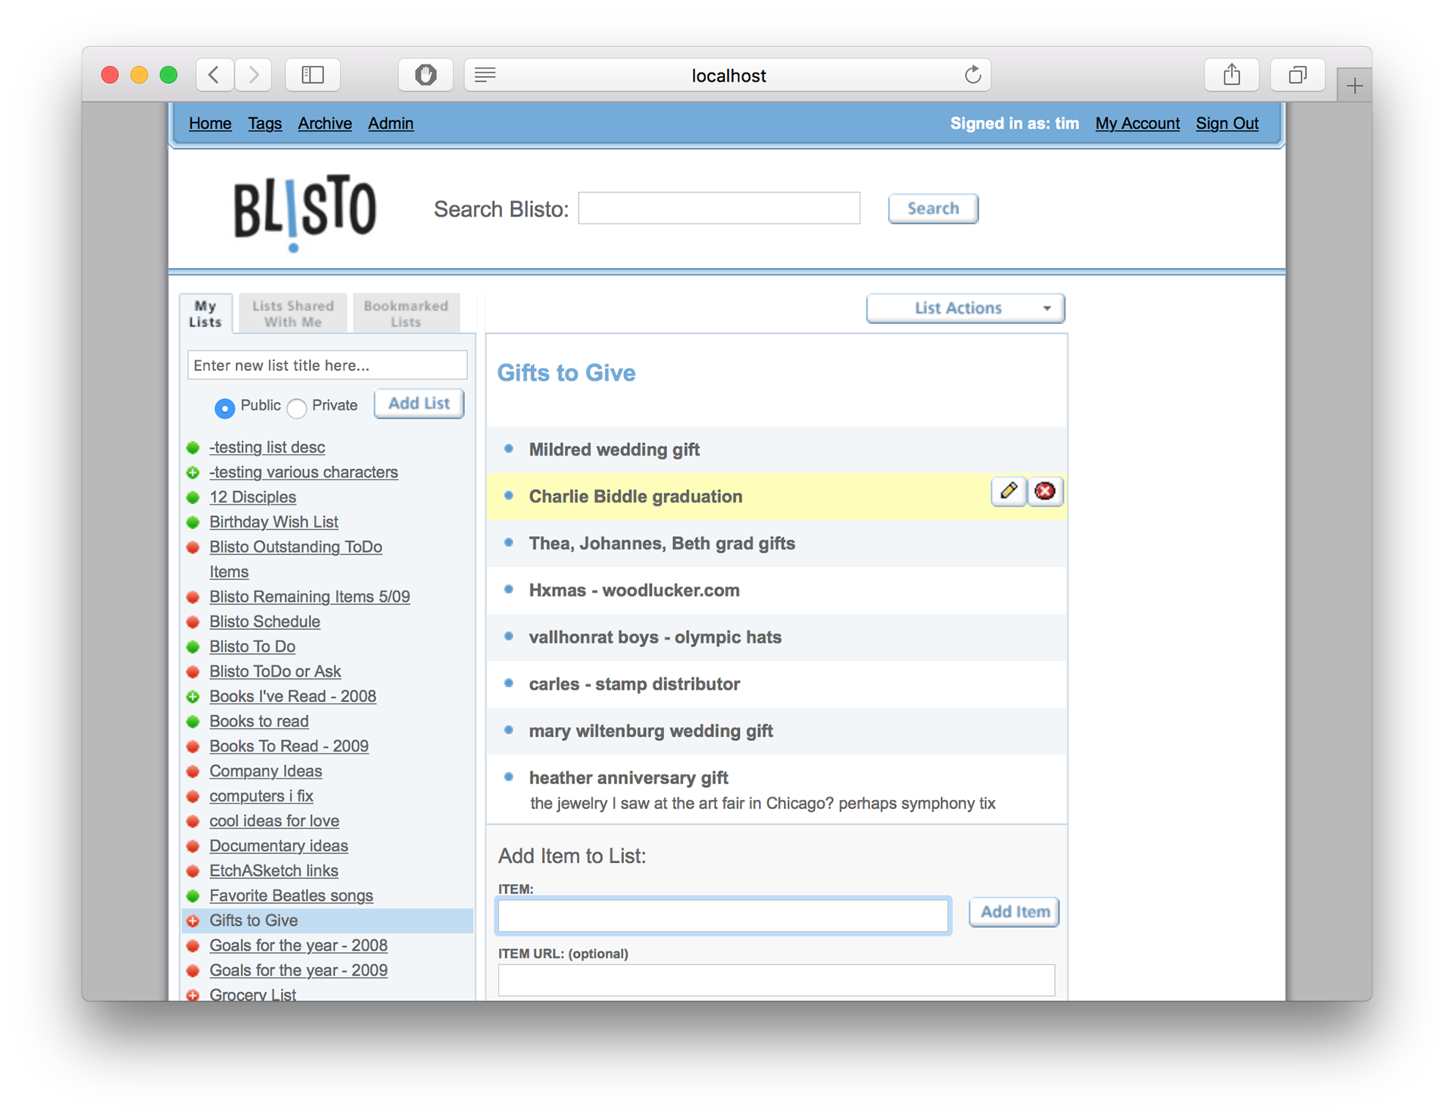This screenshot has width=1454, height=1118.
Task: Open the Home nav link
Action: (x=210, y=123)
